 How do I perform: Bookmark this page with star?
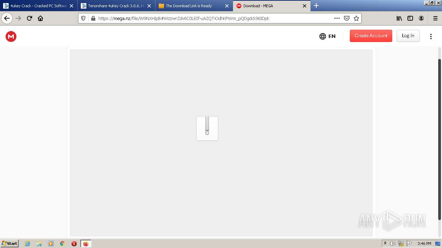tap(356, 18)
